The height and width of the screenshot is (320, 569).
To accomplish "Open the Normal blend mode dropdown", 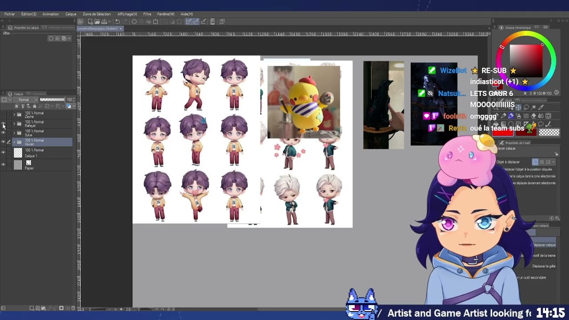I will coord(25,100).
